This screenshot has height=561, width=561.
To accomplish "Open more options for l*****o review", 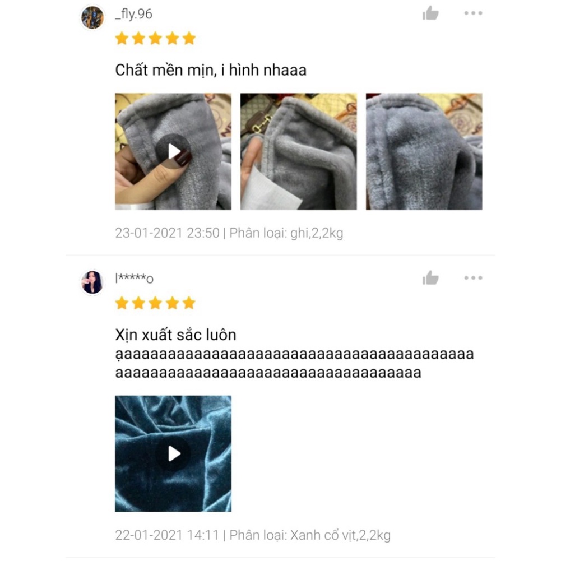I will pos(473,277).
